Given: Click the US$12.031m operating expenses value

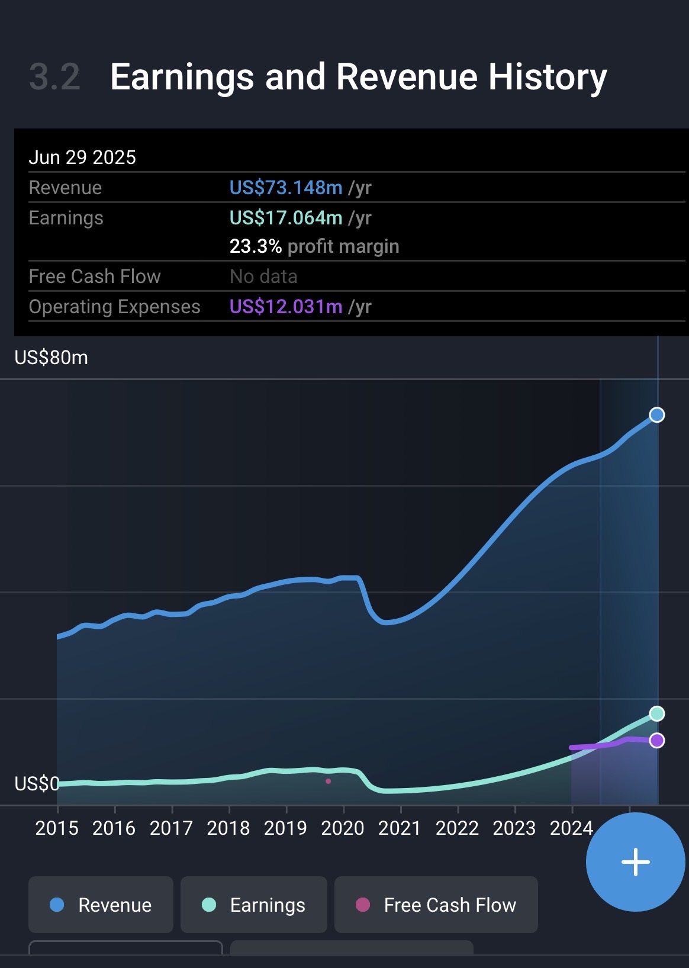Looking at the screenshot, I should click(x=286, y=307).
